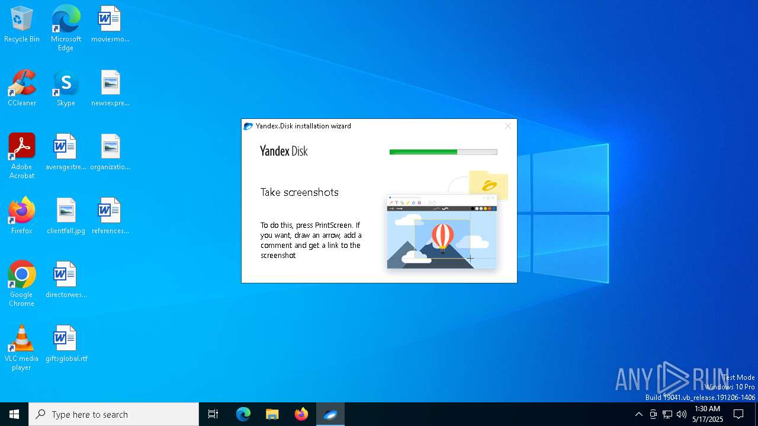
Task: Open the volume control tray icon
Action: pyautogui.click(x=682, y=414)
